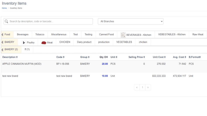The image size is (207, 116).
Task: Click code BF1-18-056
Action: click(62, 64)
